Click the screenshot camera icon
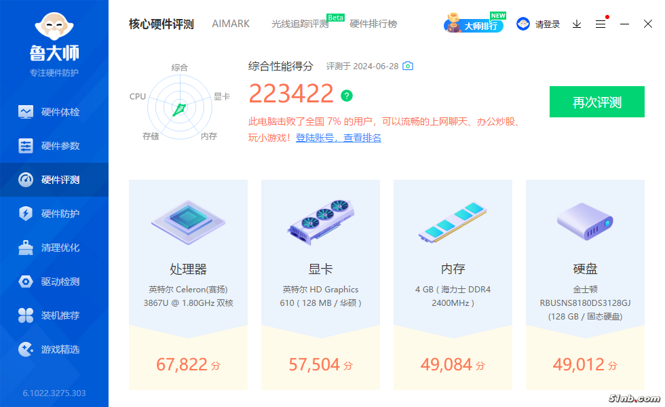The height and width of the screenshot is (407, 665). click(408, 66)
